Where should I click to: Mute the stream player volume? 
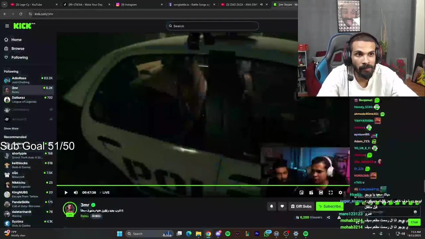[x=76, y=193]
